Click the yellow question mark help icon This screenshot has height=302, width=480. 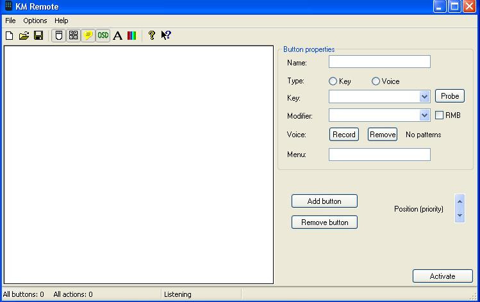tap(151, 35)
